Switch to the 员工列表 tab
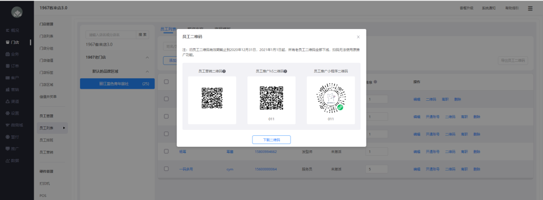The width and height of the screenshot is (543, 200). coord(168,29)
